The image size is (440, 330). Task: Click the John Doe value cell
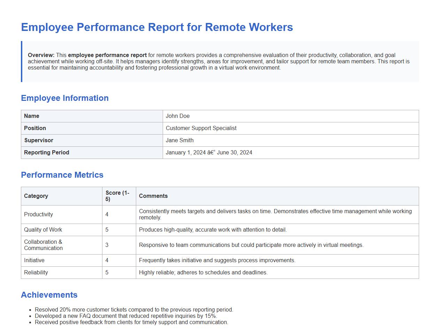(x=178, y=116)
